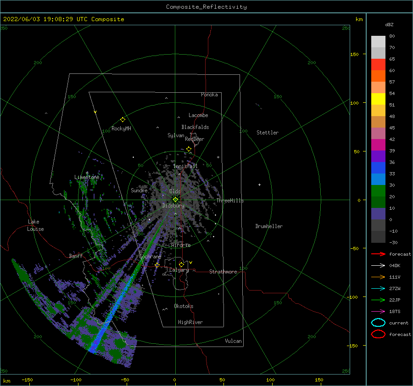Viewport: 413px width, 386px height.
Task: Click the cyan 27ZW arrow symbol
Action: click(378, 289)
